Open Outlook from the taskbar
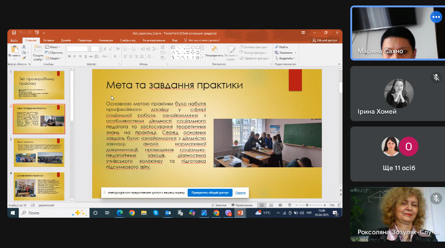The image size is (445, 248). tap(168, 213)
